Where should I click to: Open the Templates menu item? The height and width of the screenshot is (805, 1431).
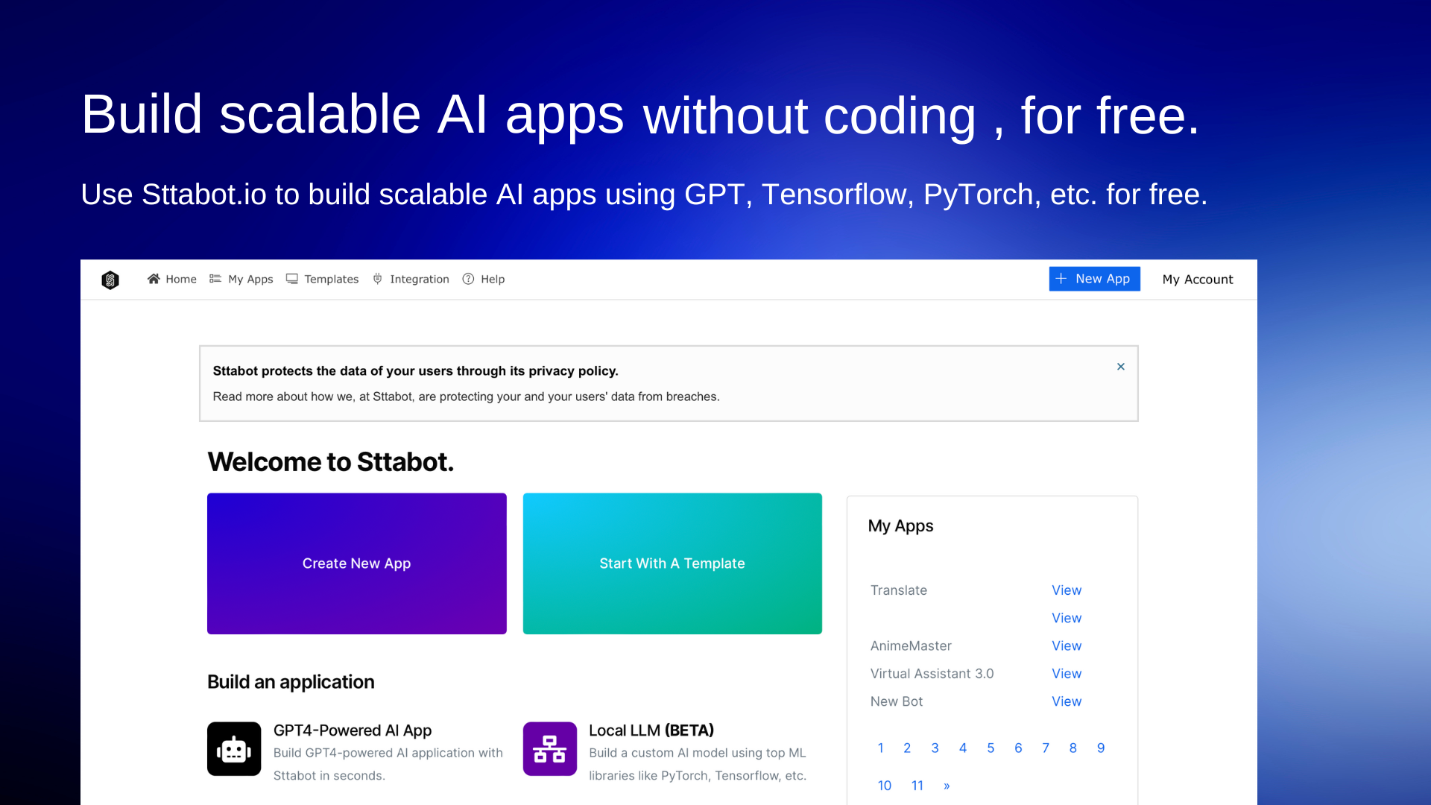click(331, 280)
